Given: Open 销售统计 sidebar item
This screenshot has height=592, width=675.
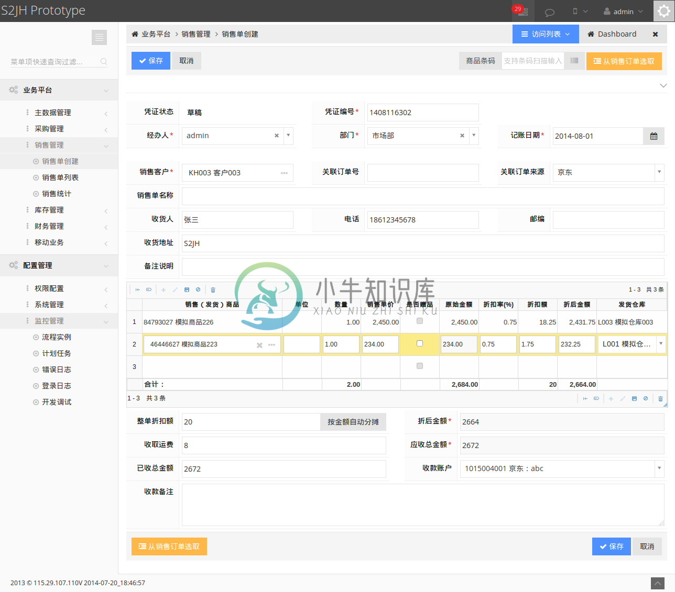Looking at the screenshot, I should tap(56, 194).
